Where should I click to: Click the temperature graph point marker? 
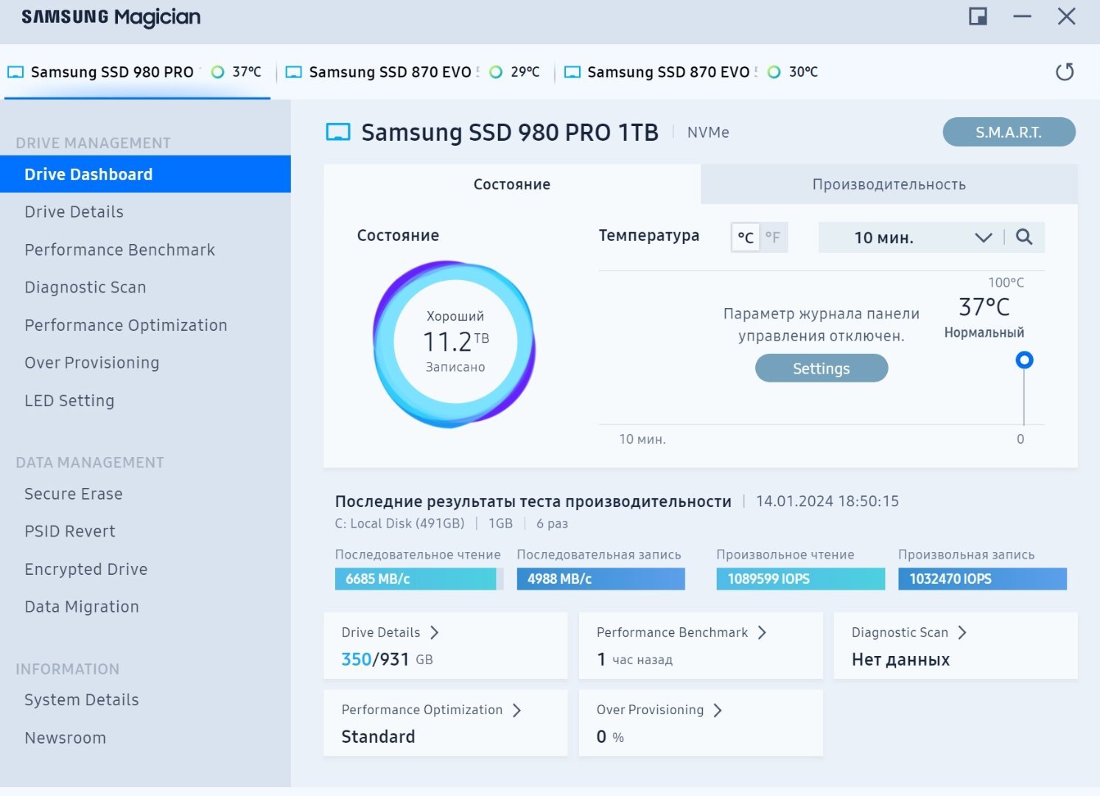tap(1024, 360)
